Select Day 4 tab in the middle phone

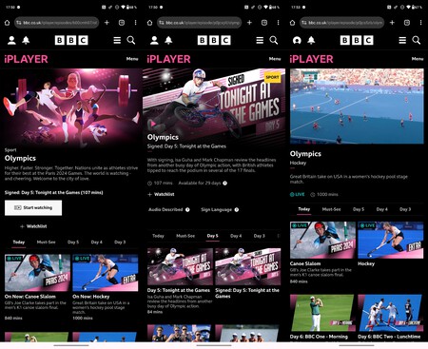click(236, 236)
